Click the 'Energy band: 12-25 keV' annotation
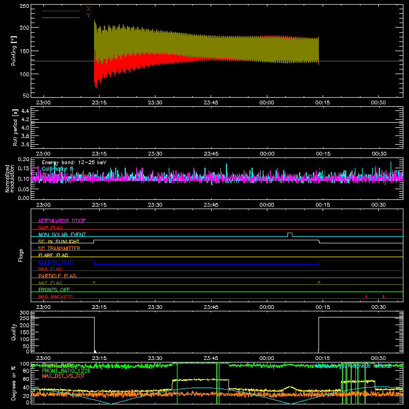Screen dimensions: 409x409 [x=74, y=163]
